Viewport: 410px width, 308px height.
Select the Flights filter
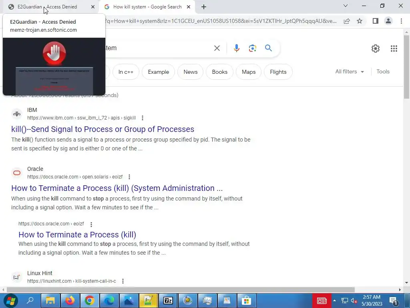pos(278,72)
